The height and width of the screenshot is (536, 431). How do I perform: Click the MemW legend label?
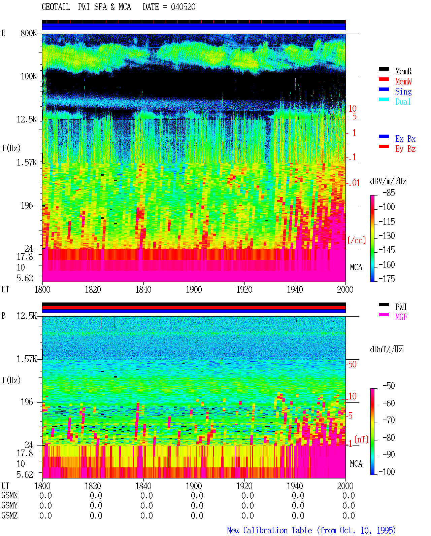click(403, 81)
